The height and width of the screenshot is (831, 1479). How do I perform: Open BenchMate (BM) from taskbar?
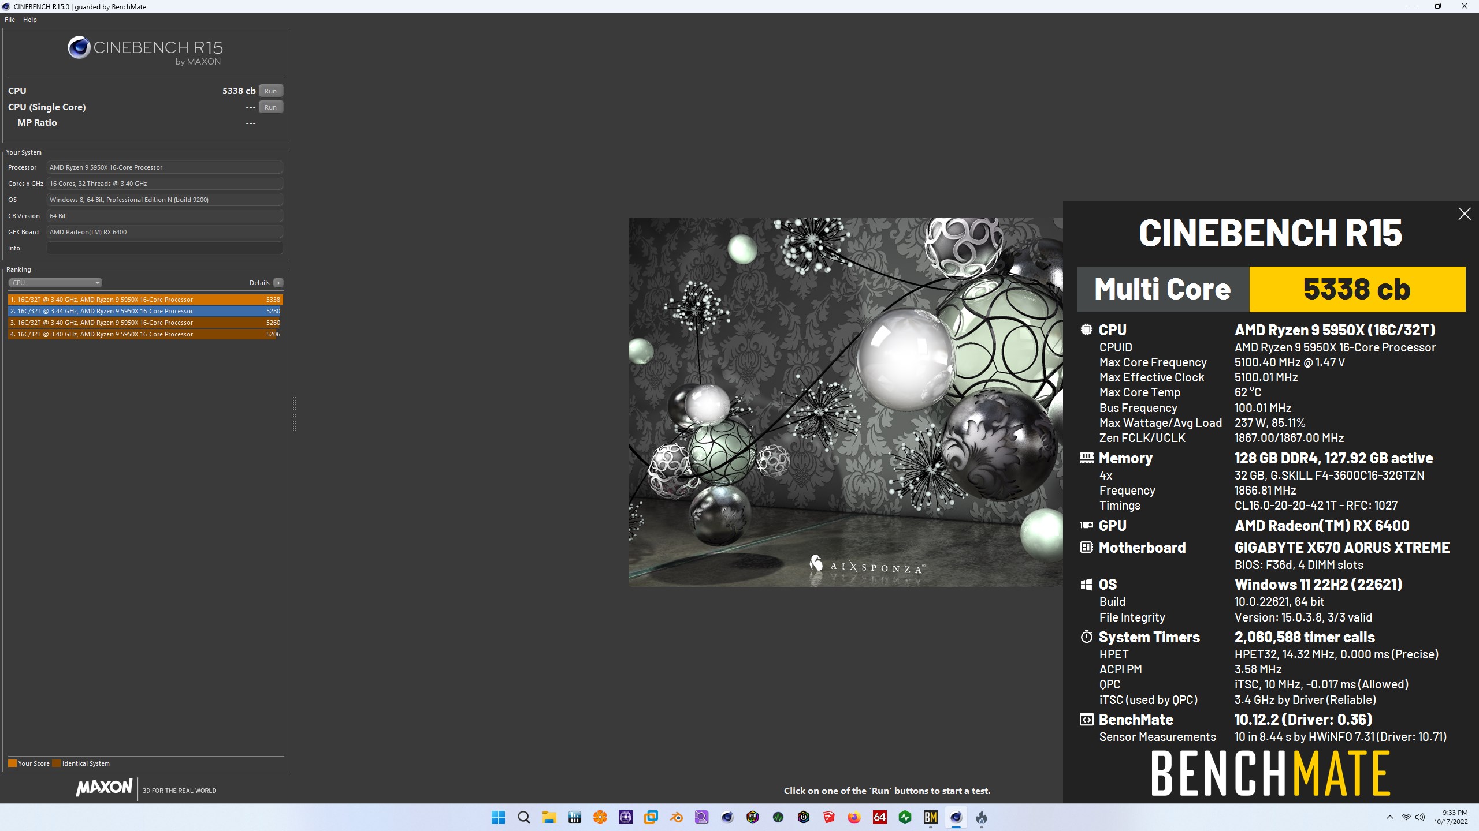(930, 818)
